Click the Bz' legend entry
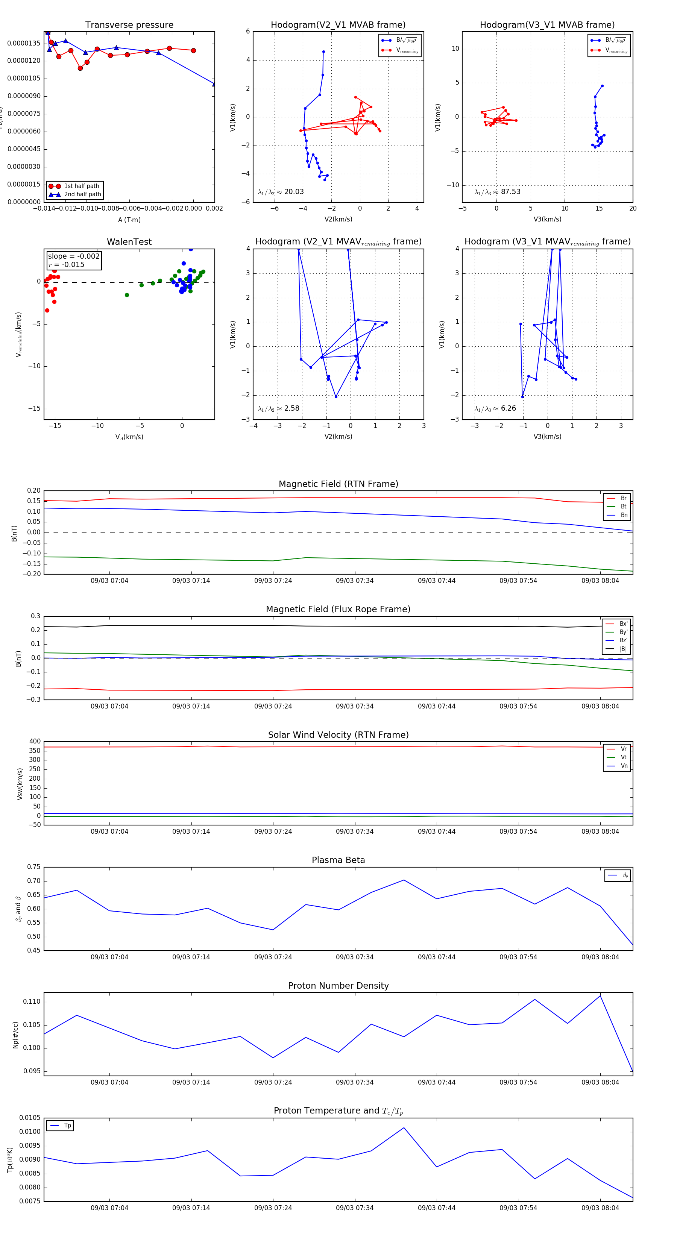 click(617, 640)
